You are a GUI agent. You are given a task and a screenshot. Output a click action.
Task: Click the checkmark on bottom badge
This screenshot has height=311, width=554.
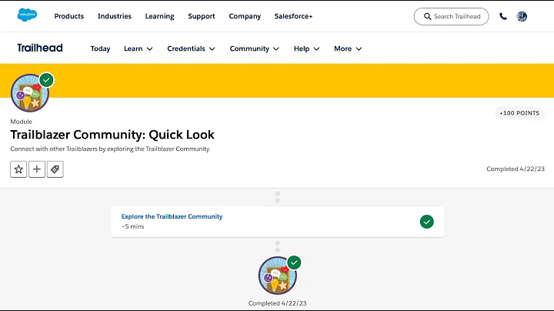[x=294, y=263]
